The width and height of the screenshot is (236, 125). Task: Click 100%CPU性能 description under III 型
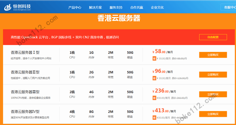pos(31,98)
